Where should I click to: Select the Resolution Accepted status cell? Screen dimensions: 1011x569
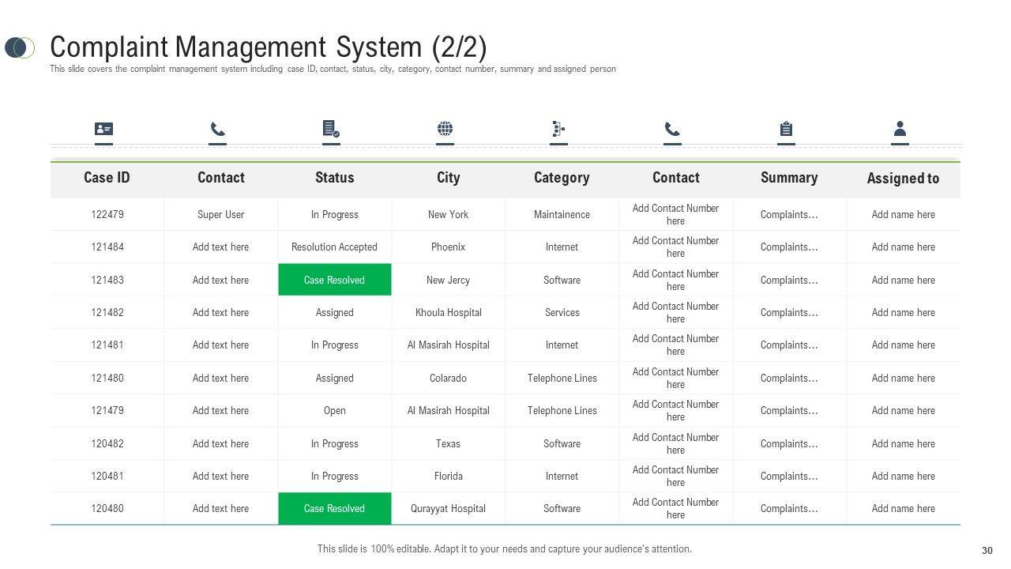click(x=334, y=247)
